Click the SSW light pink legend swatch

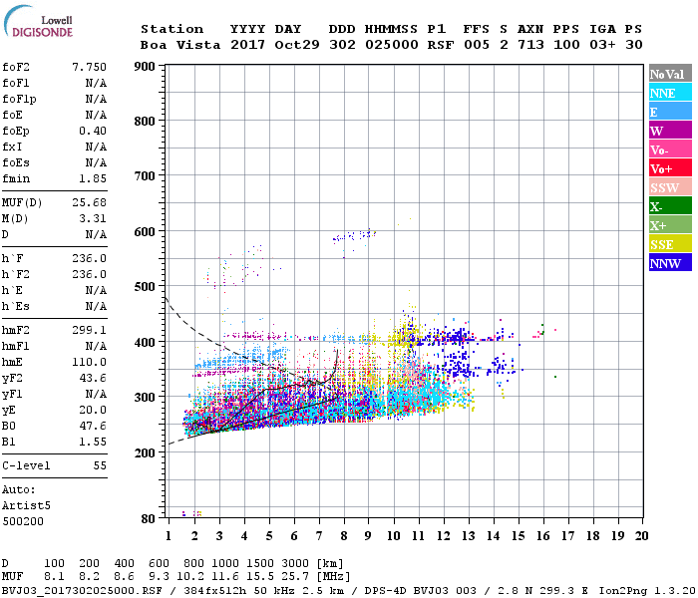pyautogui.click(x=670, y=187)
